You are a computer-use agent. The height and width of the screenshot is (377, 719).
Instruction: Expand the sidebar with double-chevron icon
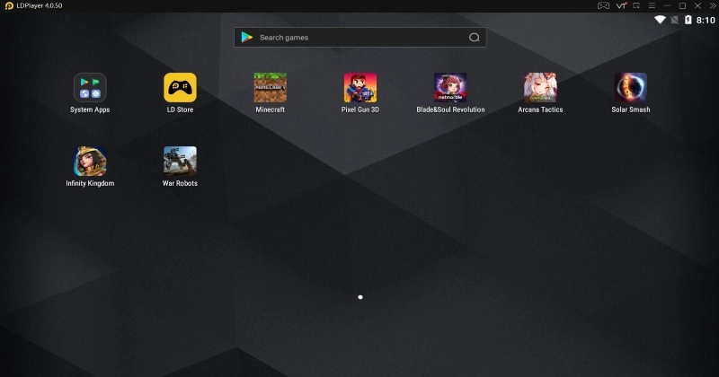tap(713, 6)
